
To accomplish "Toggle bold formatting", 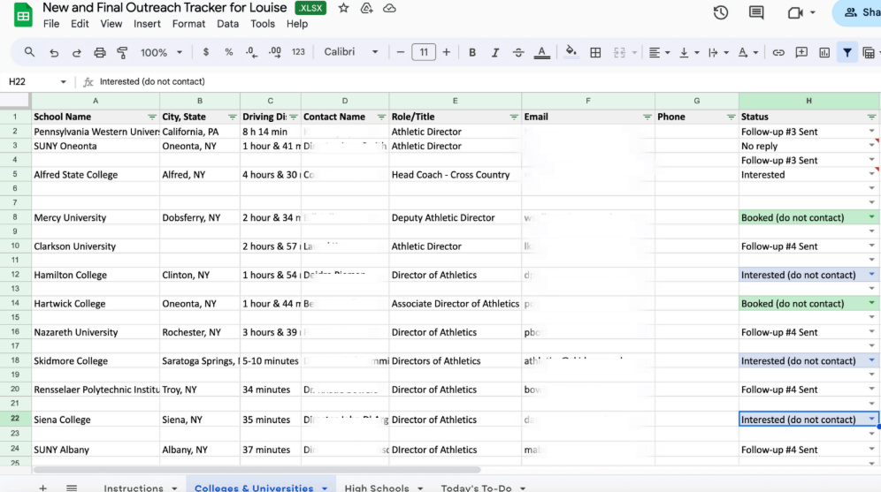I will (472, 52).
